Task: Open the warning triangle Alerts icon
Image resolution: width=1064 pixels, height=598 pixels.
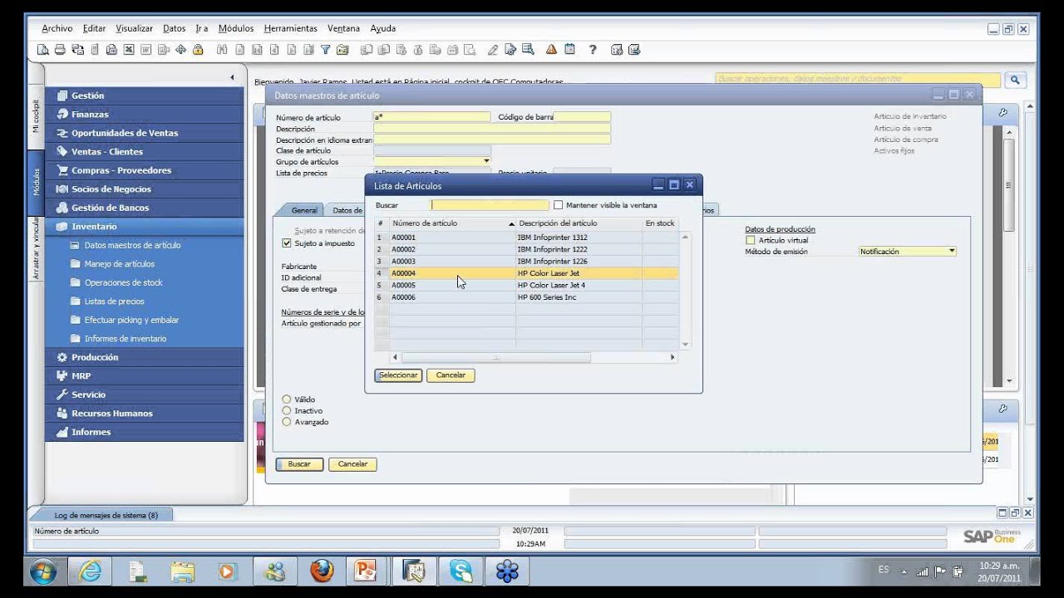Action: pos(551,50)
